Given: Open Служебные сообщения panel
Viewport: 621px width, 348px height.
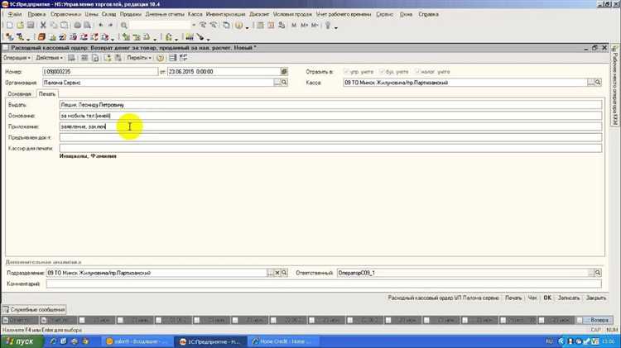Looking at the screenshot, I should coord(34,310).
